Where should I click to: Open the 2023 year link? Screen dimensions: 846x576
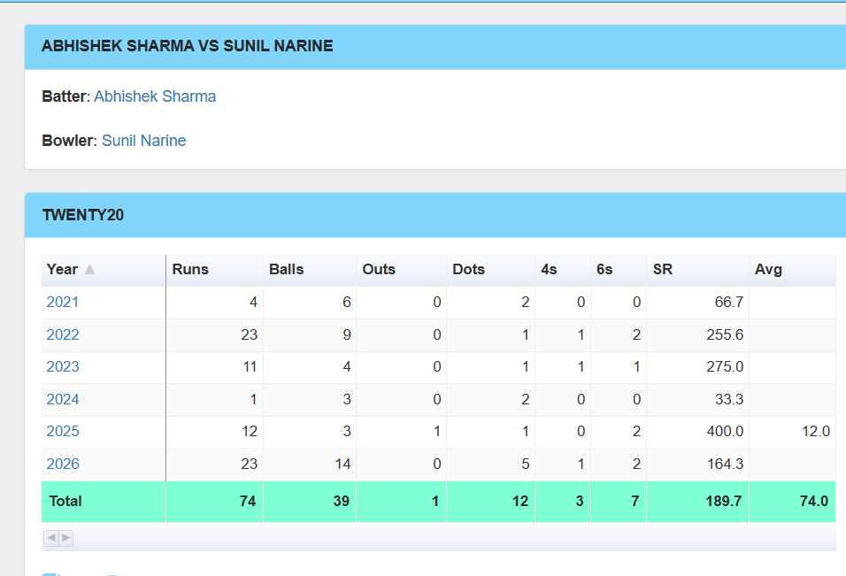(x=63, y=366)
